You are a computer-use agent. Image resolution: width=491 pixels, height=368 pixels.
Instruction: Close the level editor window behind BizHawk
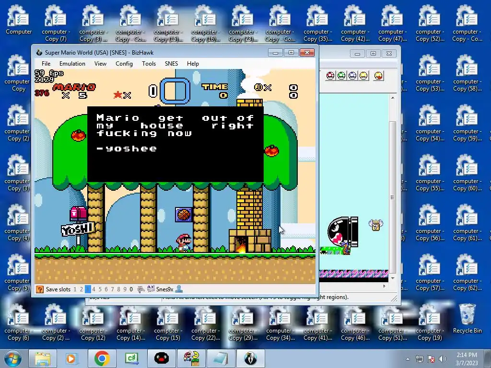coord(389,54)
